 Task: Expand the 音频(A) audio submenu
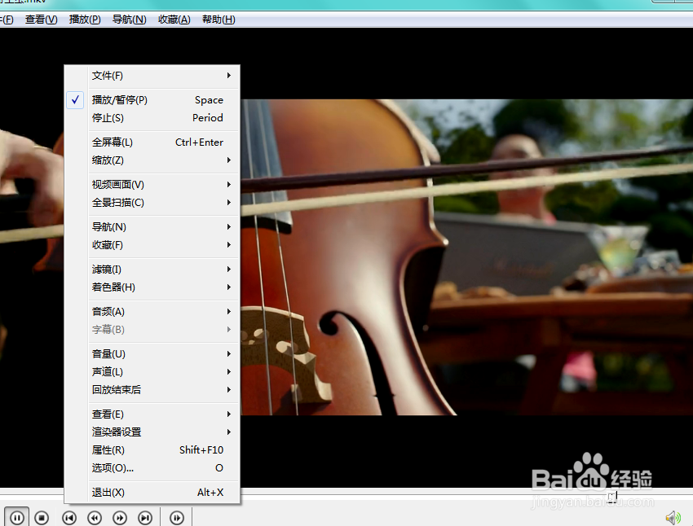click(152, 312)
